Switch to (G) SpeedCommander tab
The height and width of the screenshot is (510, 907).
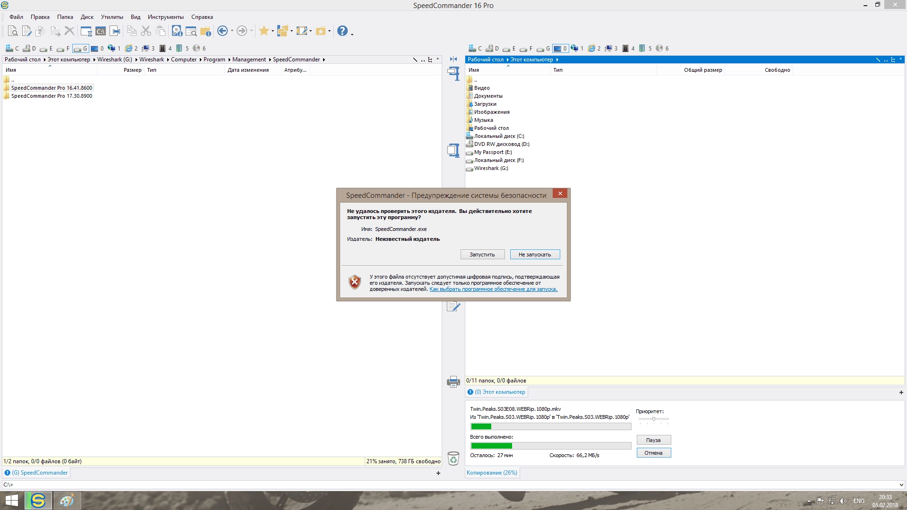click(x=36, y=473)
